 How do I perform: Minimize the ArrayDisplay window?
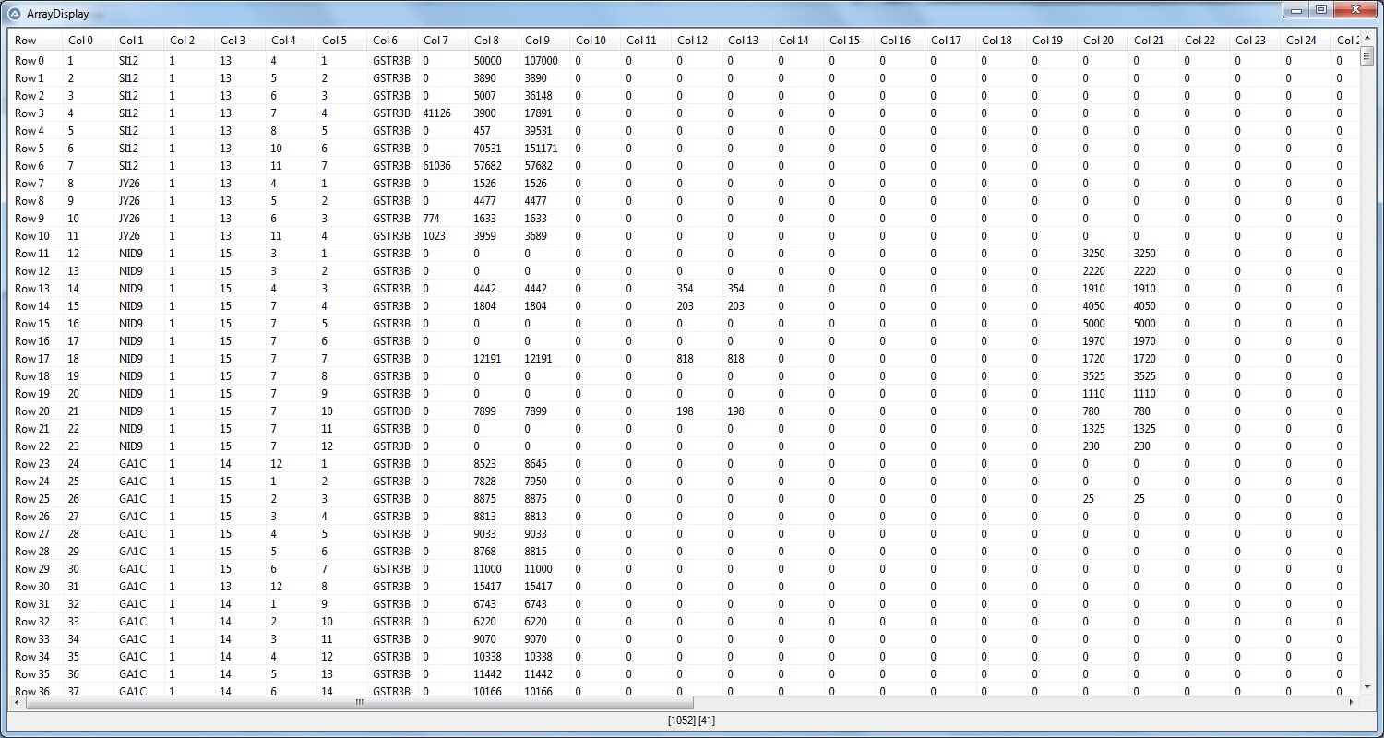pyautogui.click(x=1296, y=10)
